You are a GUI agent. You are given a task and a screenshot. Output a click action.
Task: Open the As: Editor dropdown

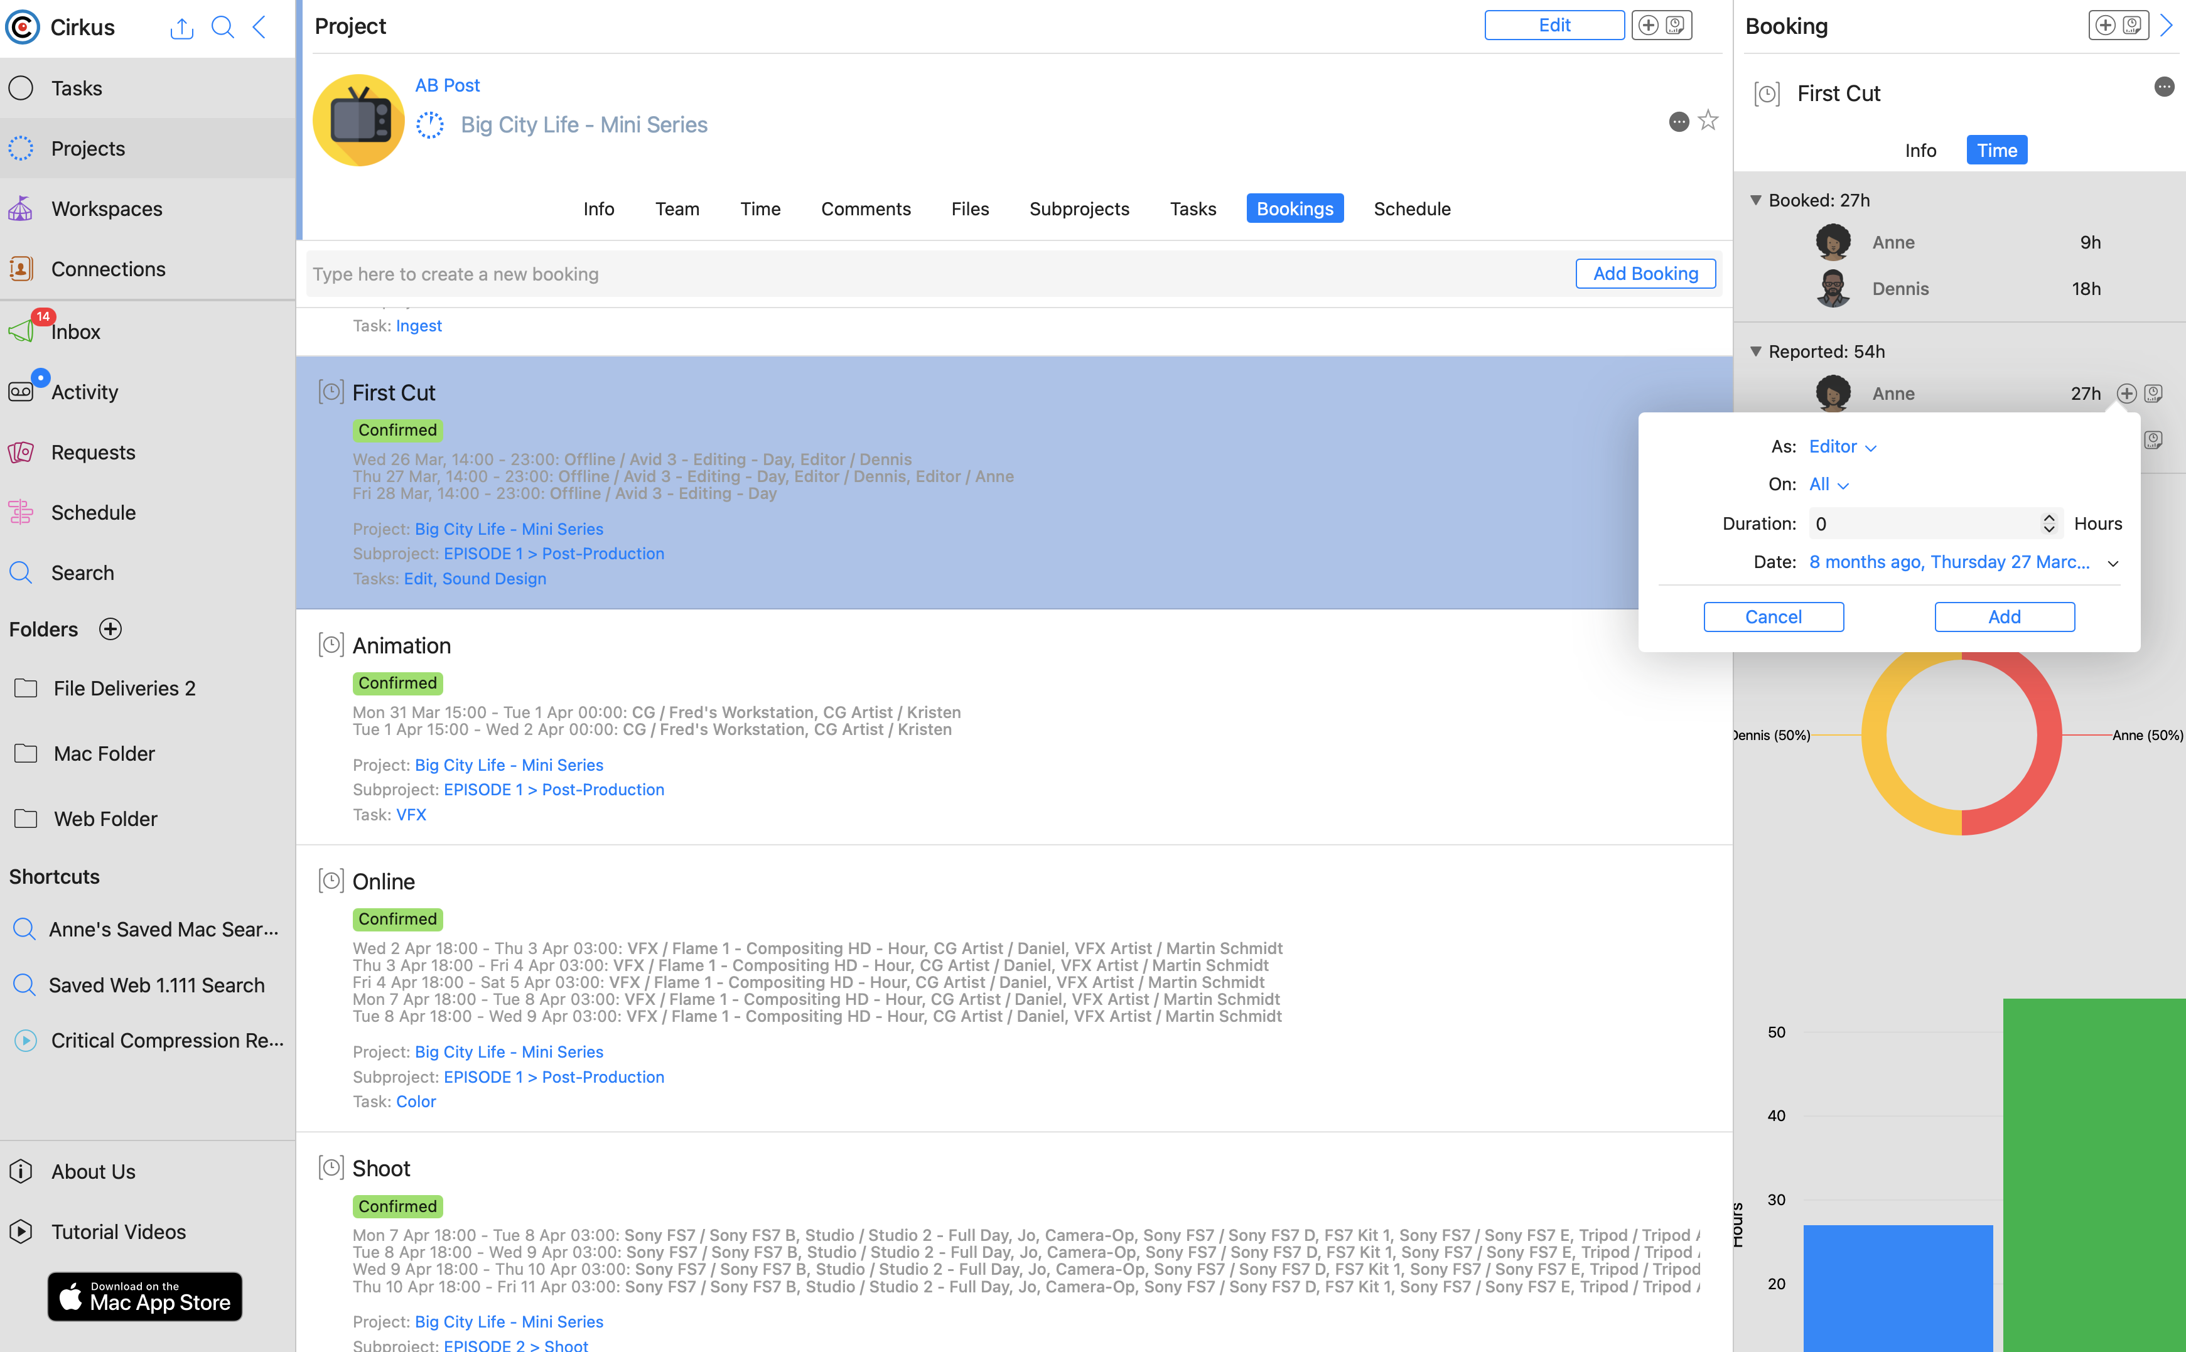tap(1841, 446)
